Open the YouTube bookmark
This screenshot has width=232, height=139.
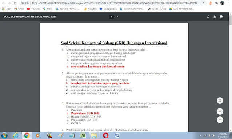click(x=33, y=9)
